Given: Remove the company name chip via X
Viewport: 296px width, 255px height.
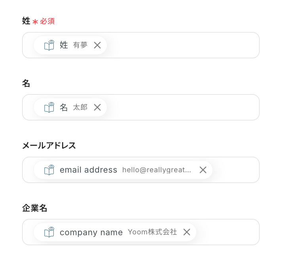Looking at the screenshot, I should pos(187,232).
